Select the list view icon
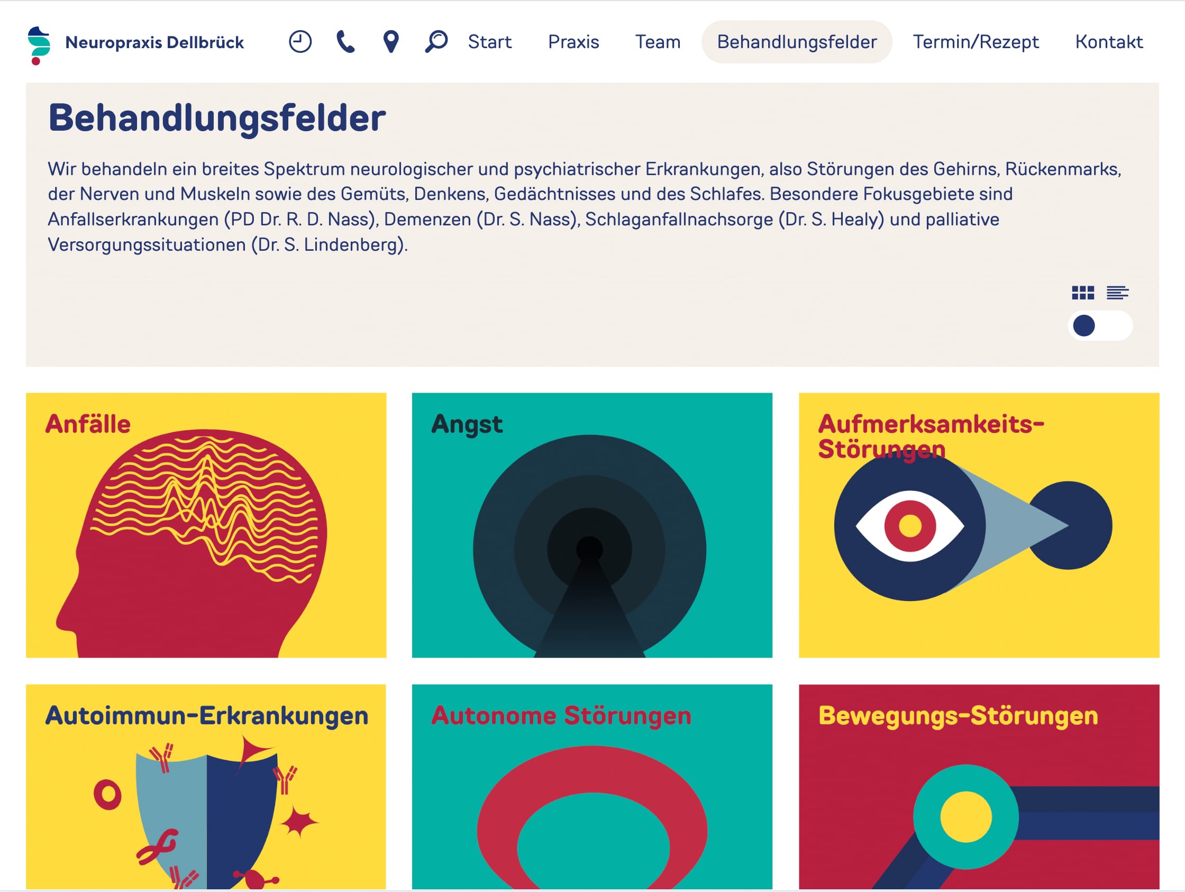This screenshot has height=892, width=1185. (x=1117, y=293)
